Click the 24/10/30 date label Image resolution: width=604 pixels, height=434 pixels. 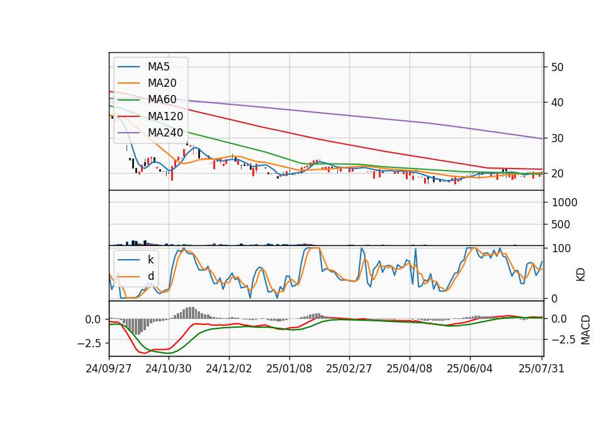(x=169, y=369)
